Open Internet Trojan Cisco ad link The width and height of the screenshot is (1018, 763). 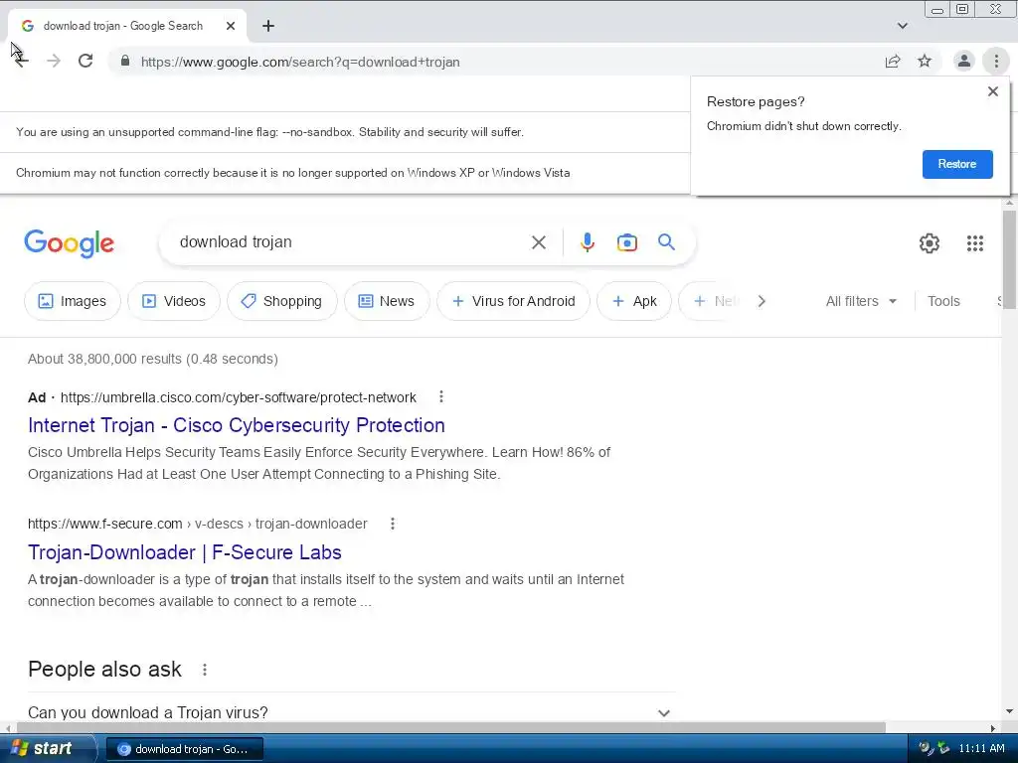pyautogui.click(x=237, y=425)
